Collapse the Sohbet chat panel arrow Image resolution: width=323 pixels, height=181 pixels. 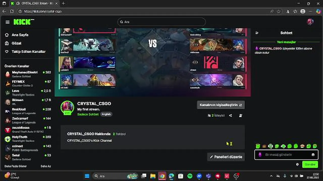point(257,33)
